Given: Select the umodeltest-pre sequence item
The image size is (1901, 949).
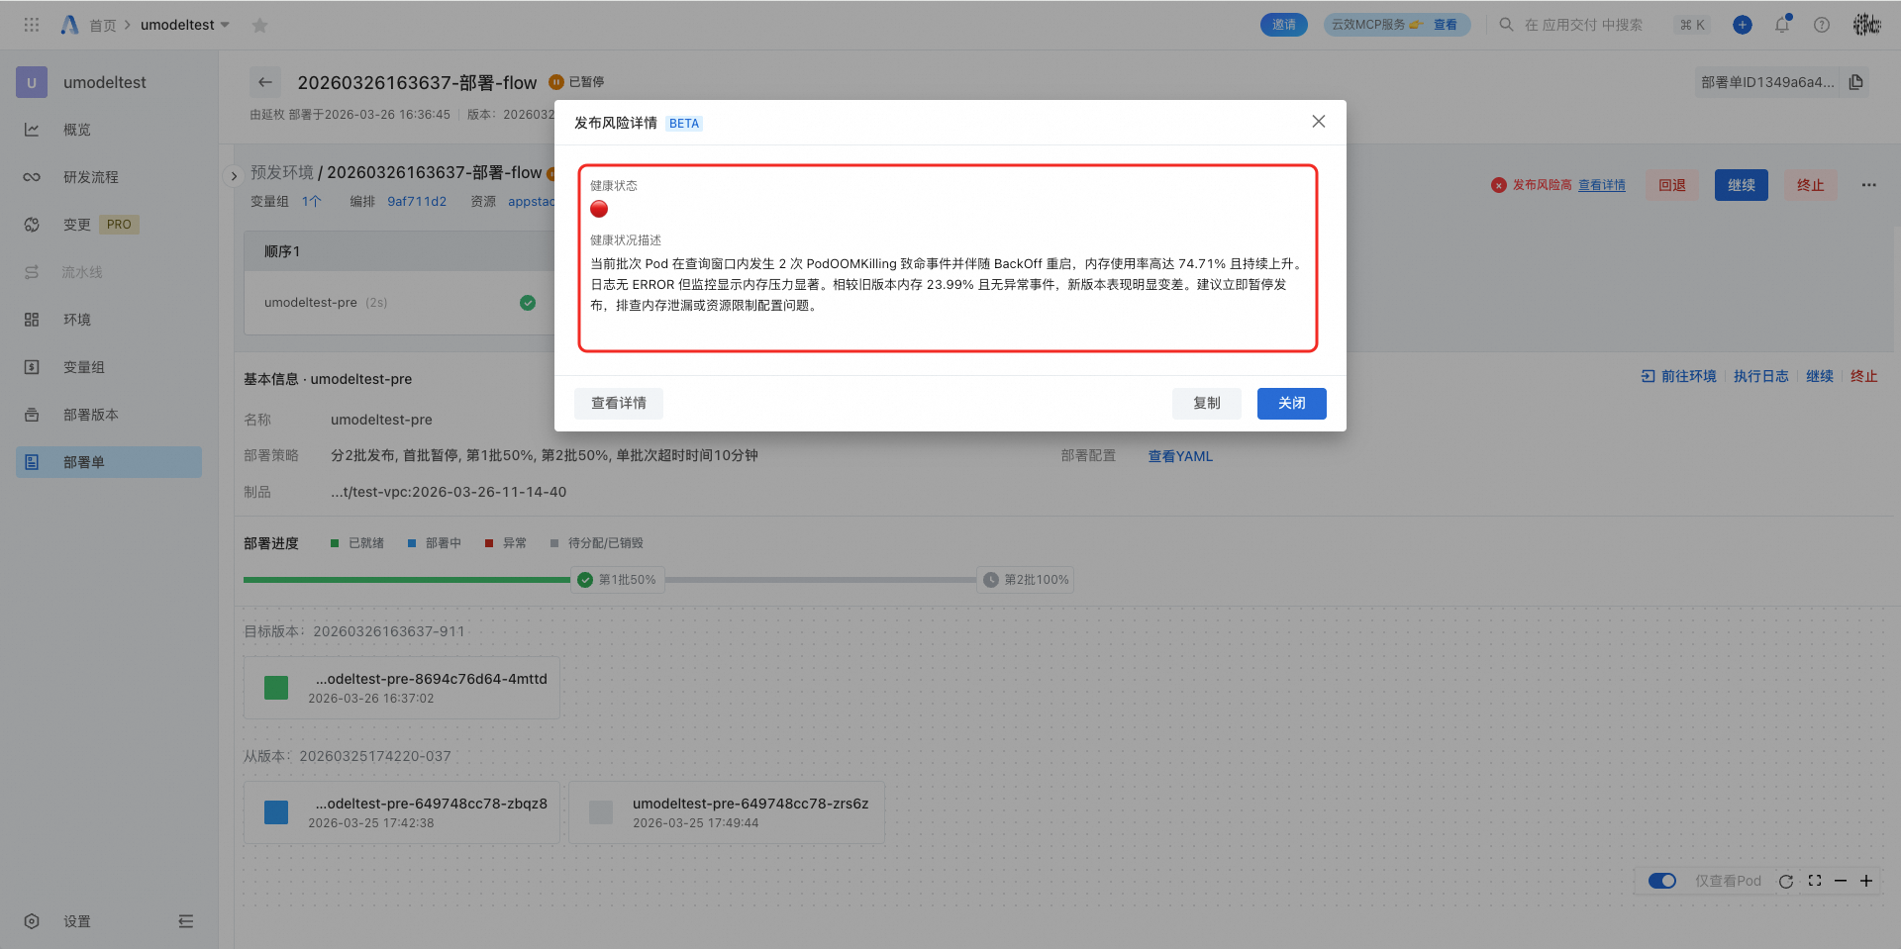Looking at the screenshot, I should [x=399, y=303].
